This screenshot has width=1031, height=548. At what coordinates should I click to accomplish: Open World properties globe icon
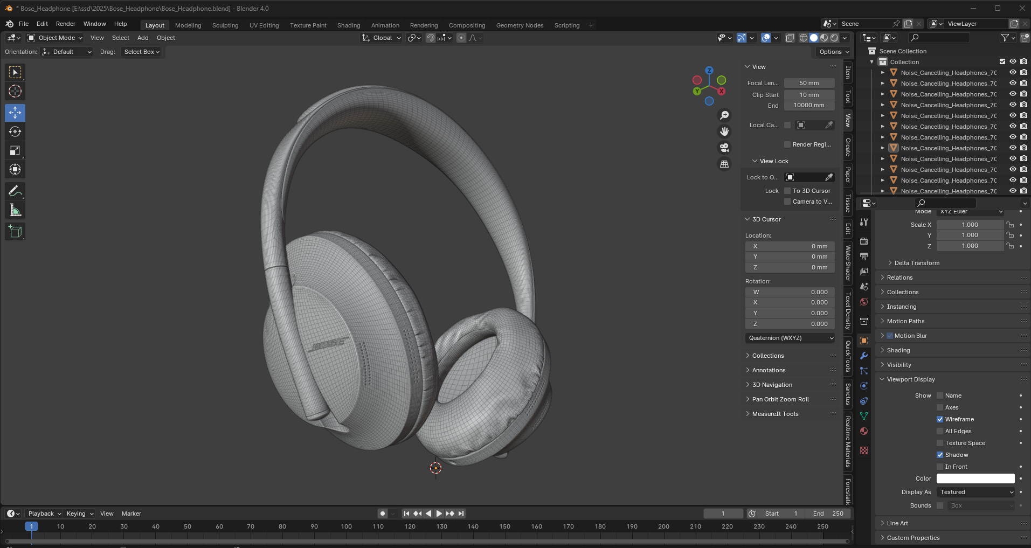pos(864,302)
